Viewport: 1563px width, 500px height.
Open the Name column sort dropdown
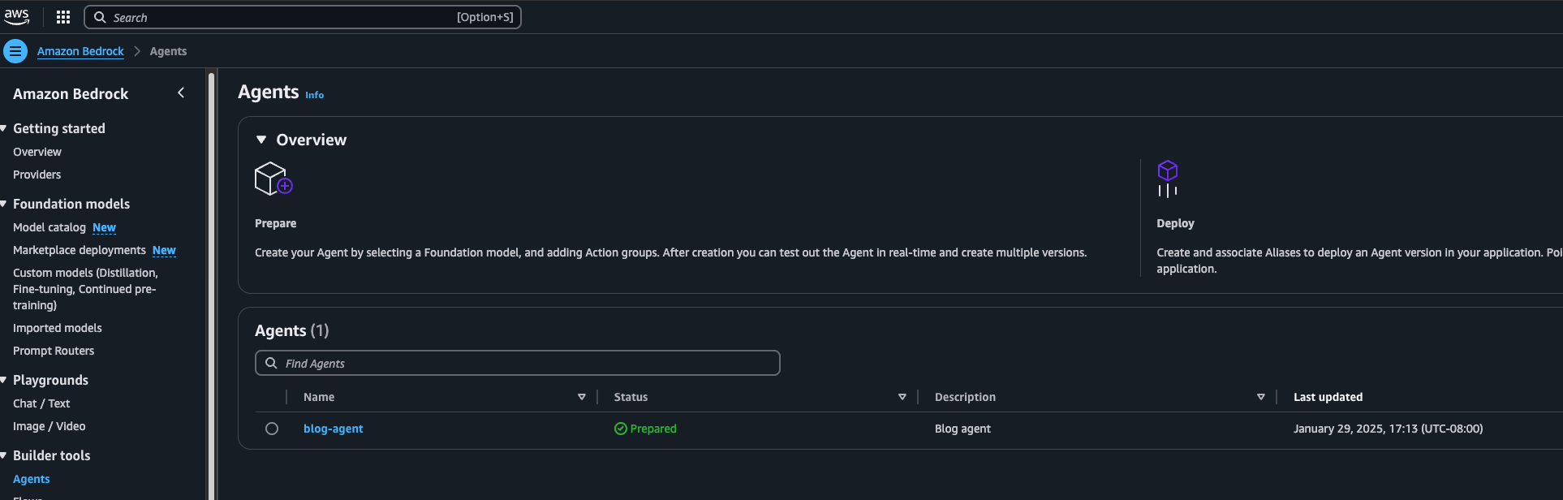point(582,397)
